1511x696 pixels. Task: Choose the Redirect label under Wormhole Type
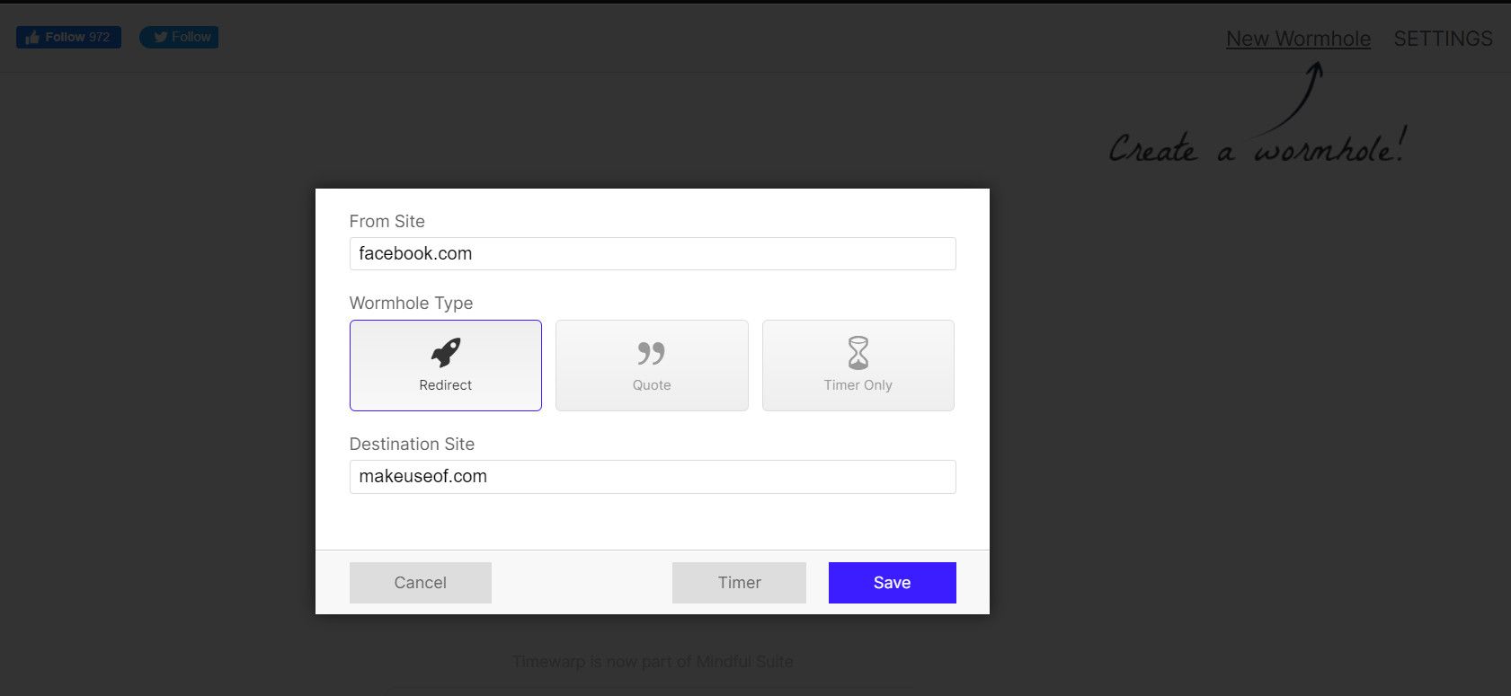pyautogui.click(x=445, y=385)
